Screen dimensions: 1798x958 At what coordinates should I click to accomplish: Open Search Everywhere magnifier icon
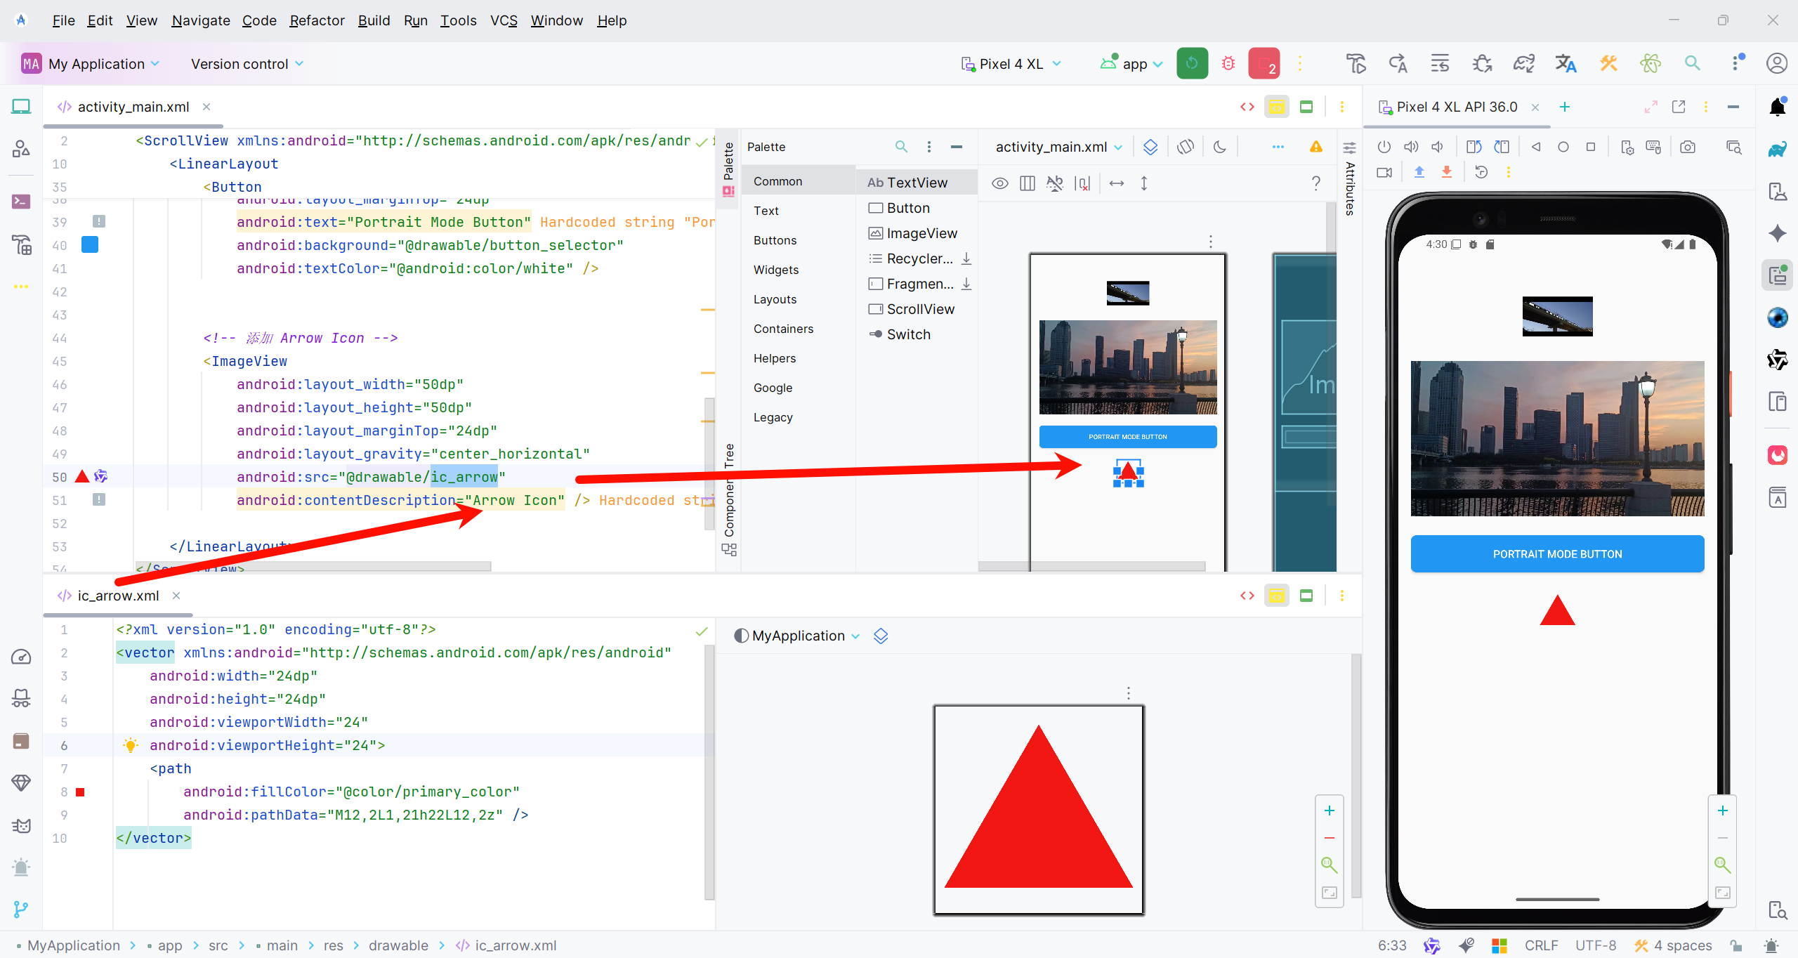1692,63
